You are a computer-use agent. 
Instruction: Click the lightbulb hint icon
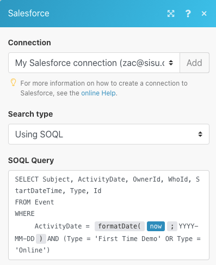pos(13,82)
